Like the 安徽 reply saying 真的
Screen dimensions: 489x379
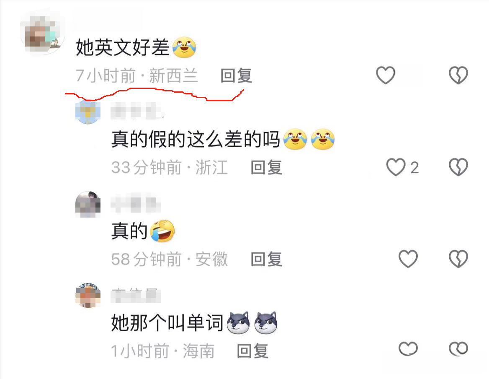click(x=408, y=259)
